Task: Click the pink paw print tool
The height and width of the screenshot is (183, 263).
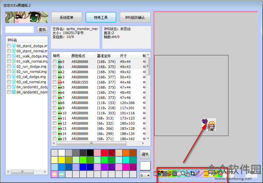Action: point(179,174)
